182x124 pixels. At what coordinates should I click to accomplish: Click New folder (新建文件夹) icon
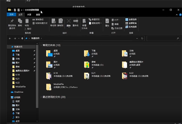coord(84,21)
